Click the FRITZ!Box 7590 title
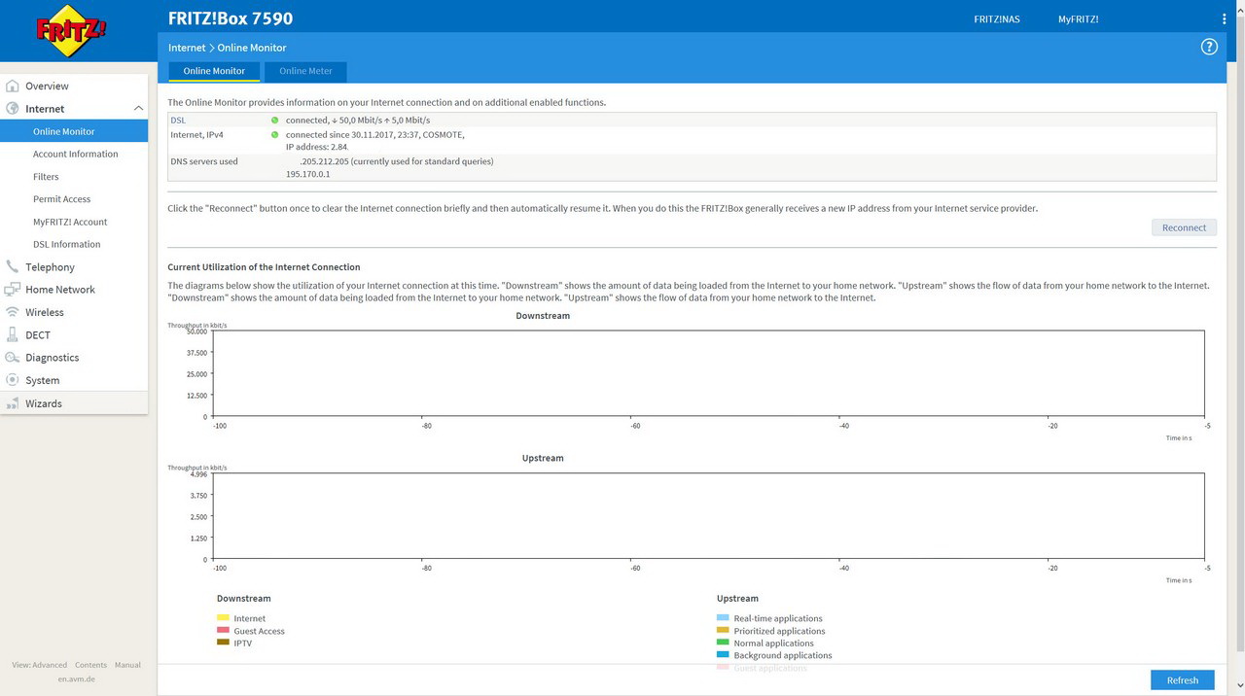Screen dimensions: 1245x696 tap(231, 18)
